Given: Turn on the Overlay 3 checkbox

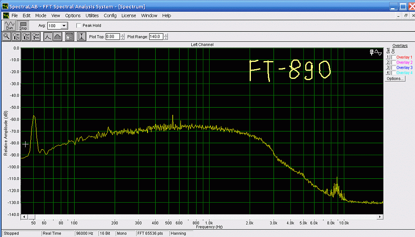Looking at the screenshot, I should (x=394, y=68).
